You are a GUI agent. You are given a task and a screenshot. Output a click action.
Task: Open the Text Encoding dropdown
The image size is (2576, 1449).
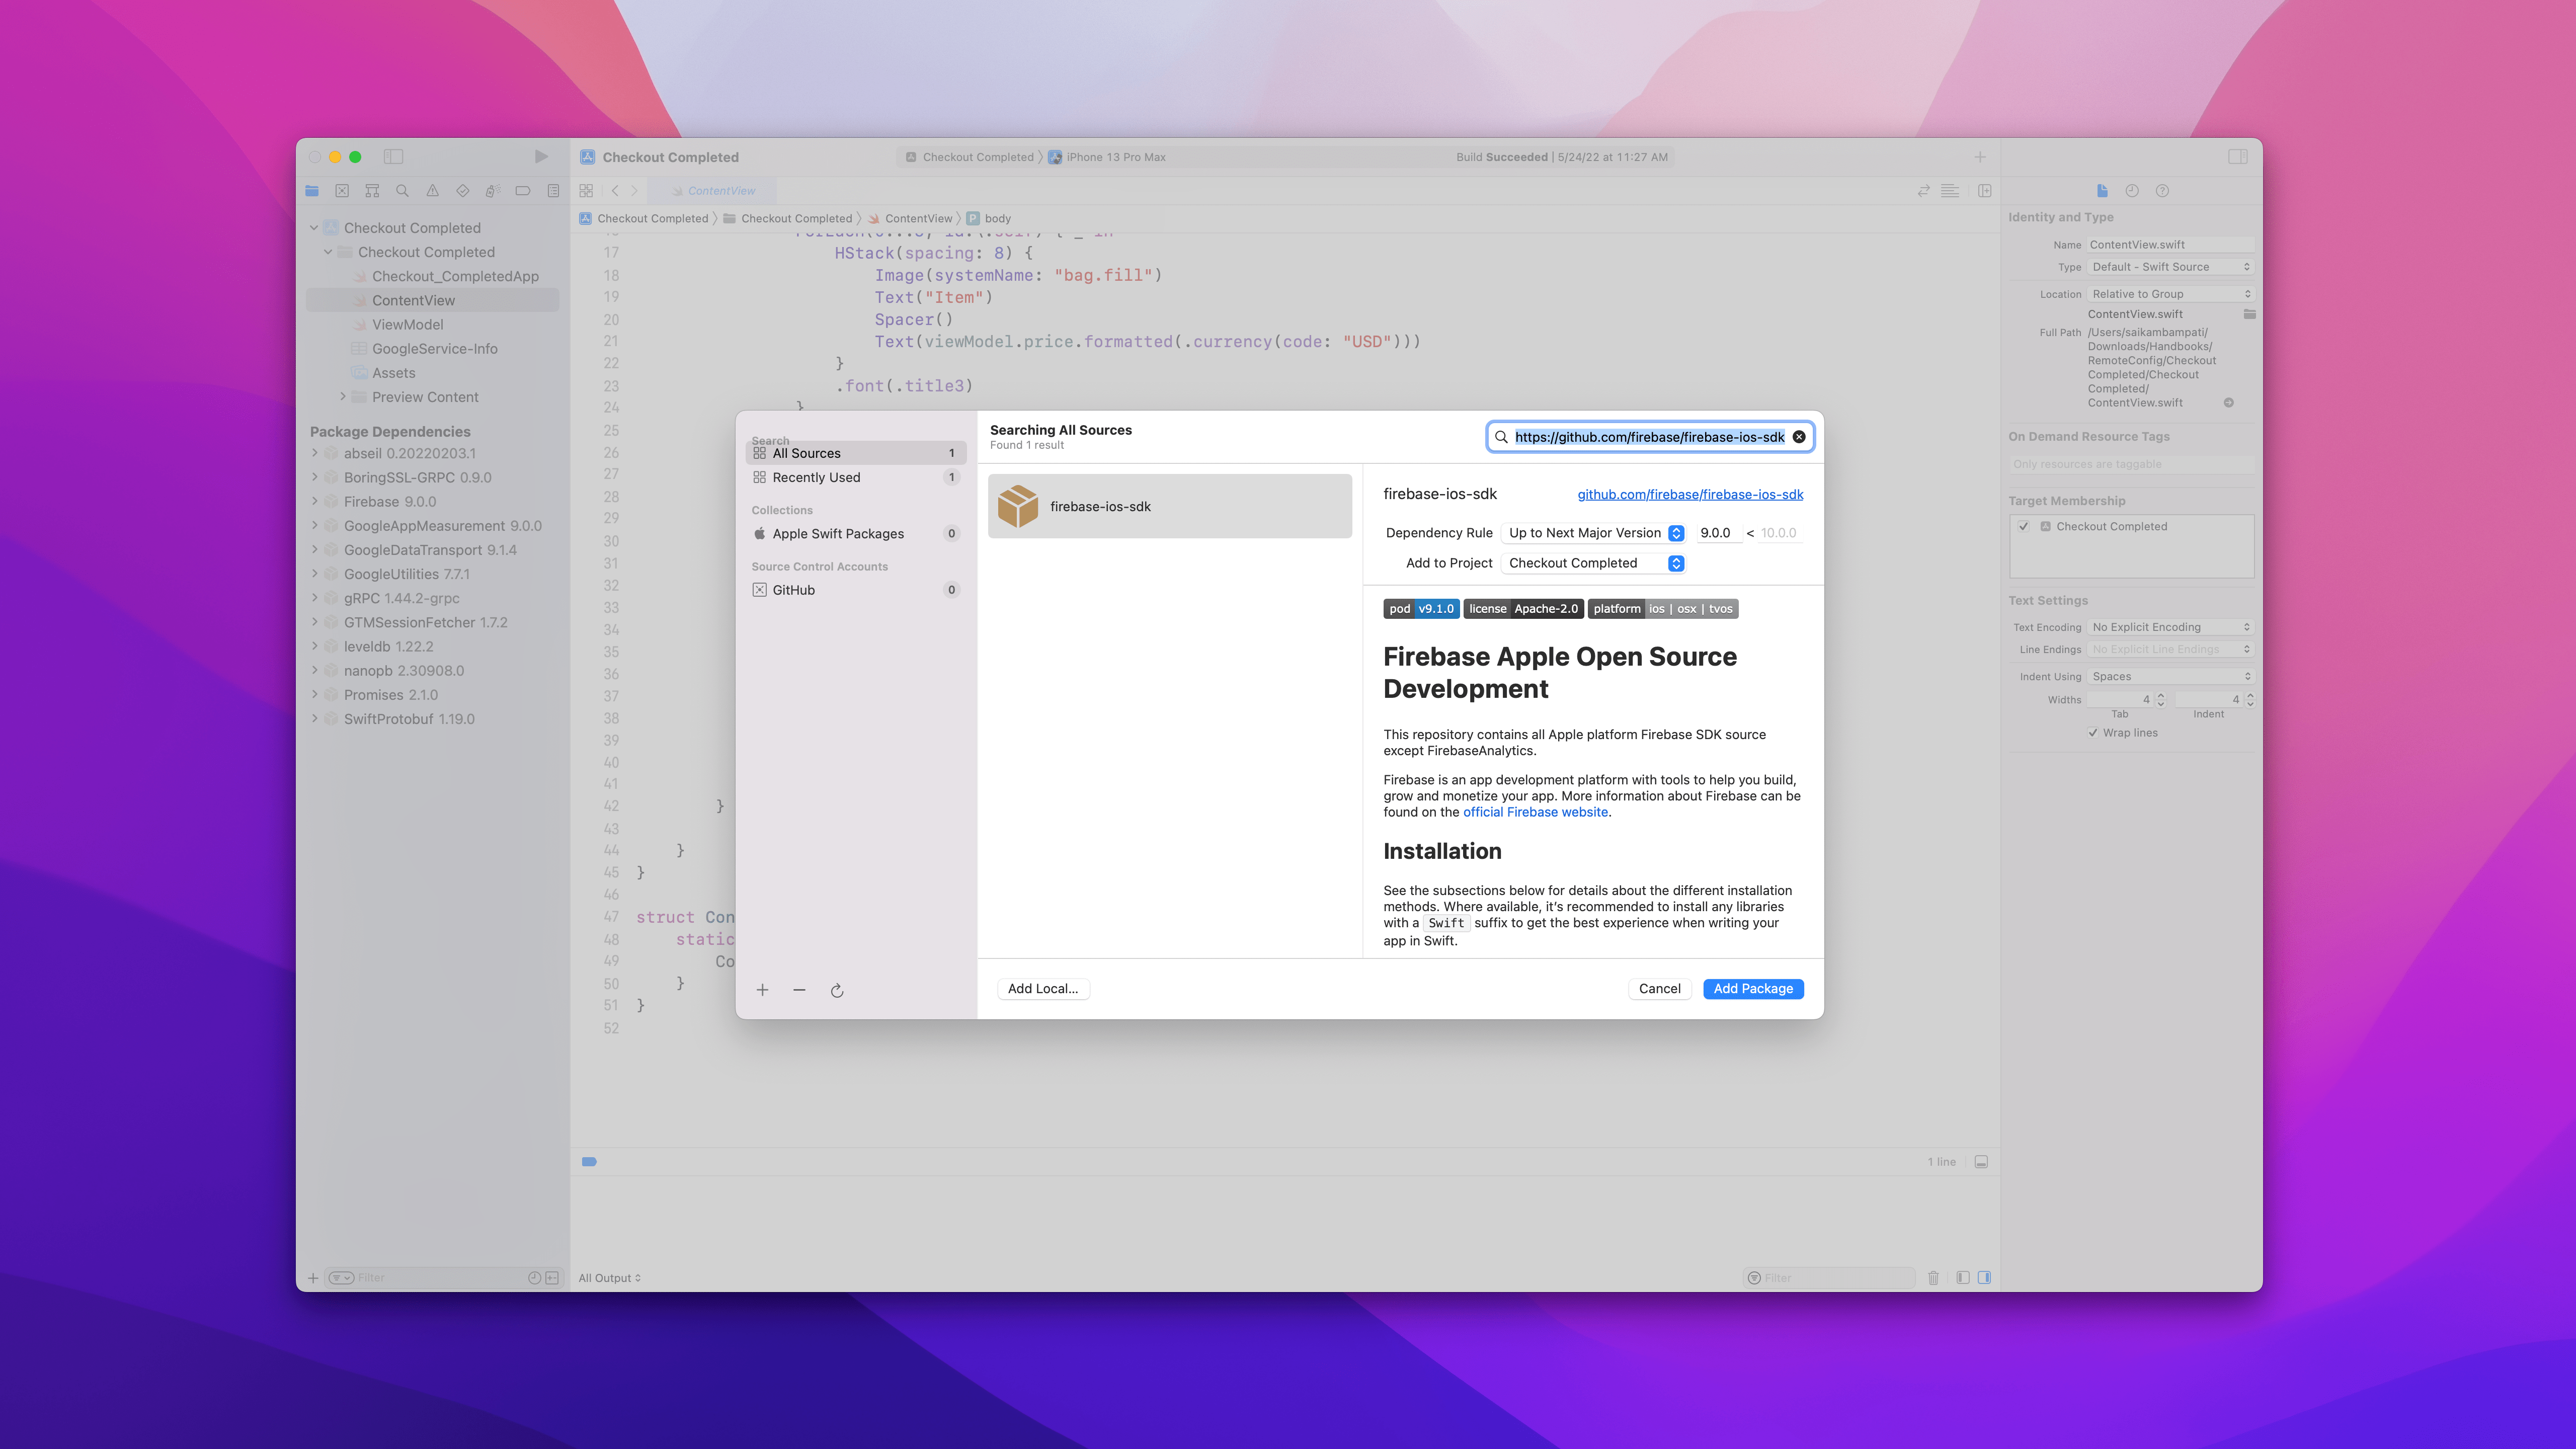2170,627
